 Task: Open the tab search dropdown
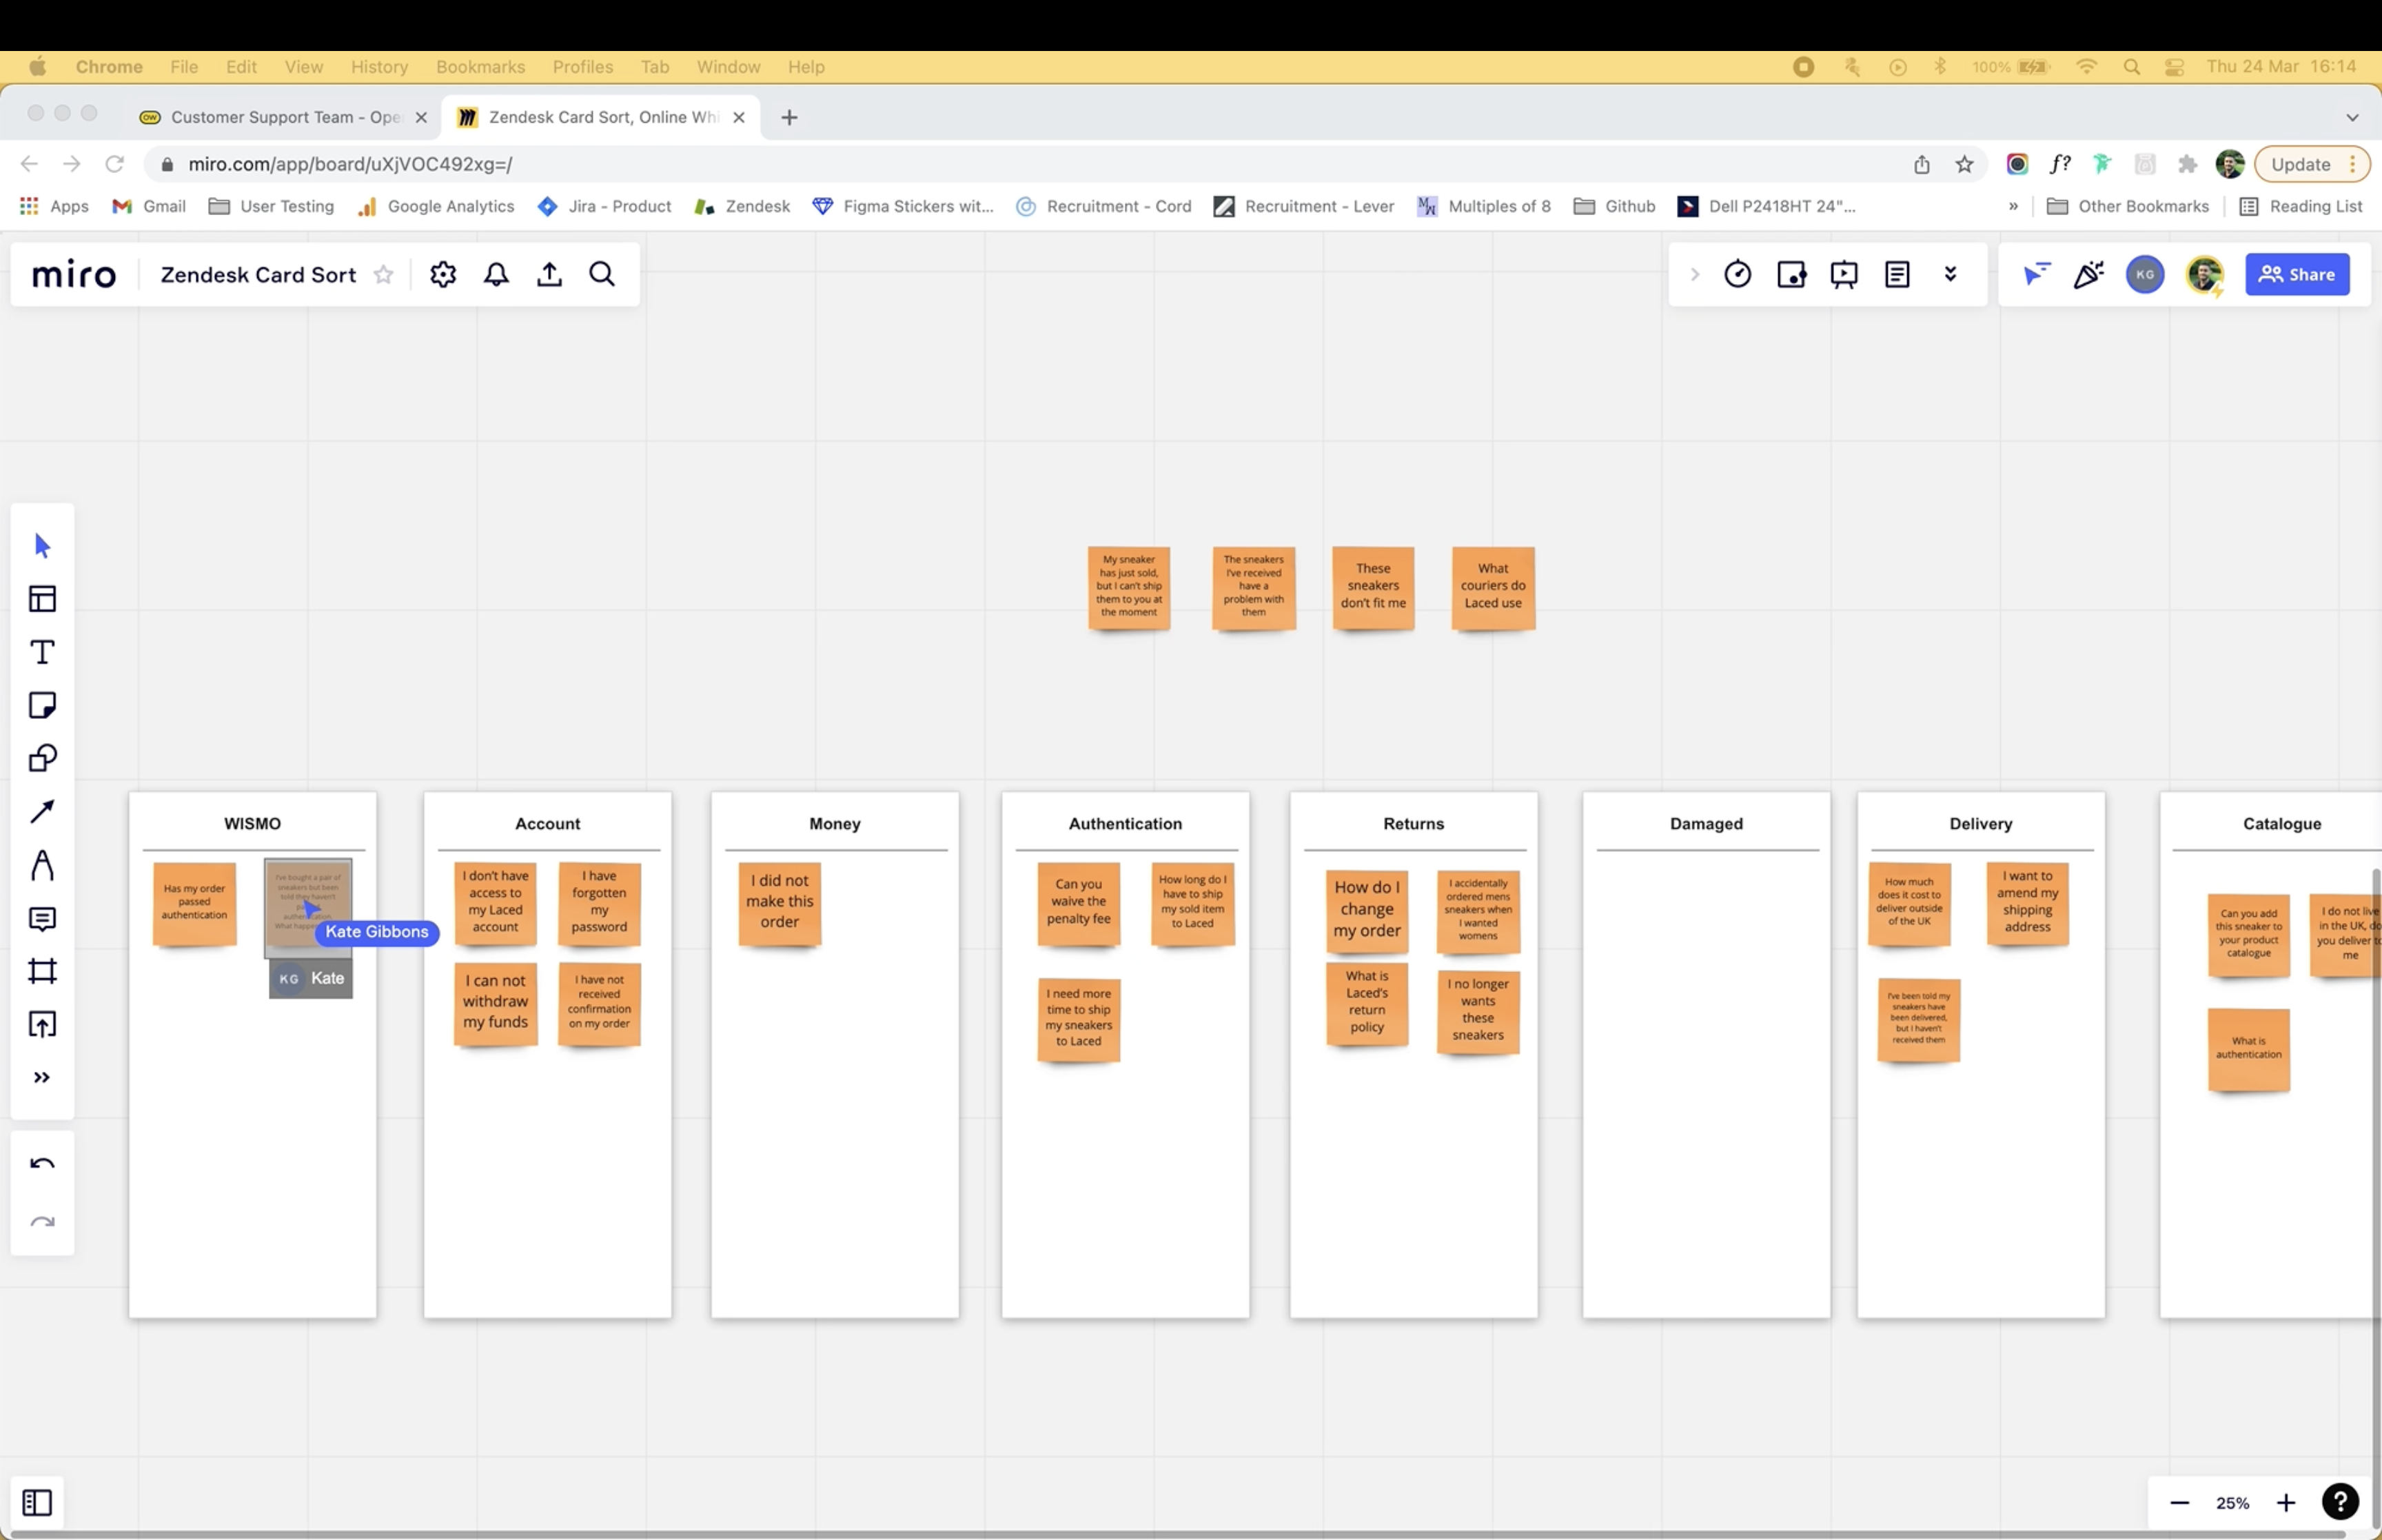[2352, 117]
